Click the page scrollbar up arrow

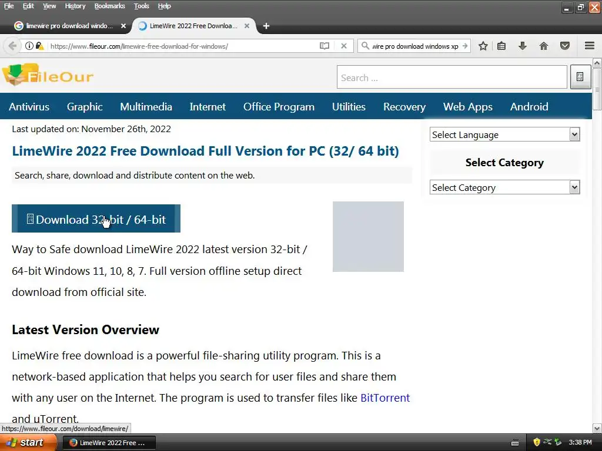pyautogui.click(x=597, y=62)
